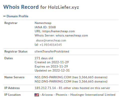Click the Arizona - Phoenix - Hostinger location text
The width and height of the screenshot is (119, 97).
tap(78, 95)
